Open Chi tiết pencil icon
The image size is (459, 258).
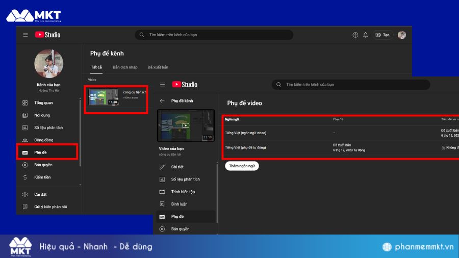[x=162, y=167]
